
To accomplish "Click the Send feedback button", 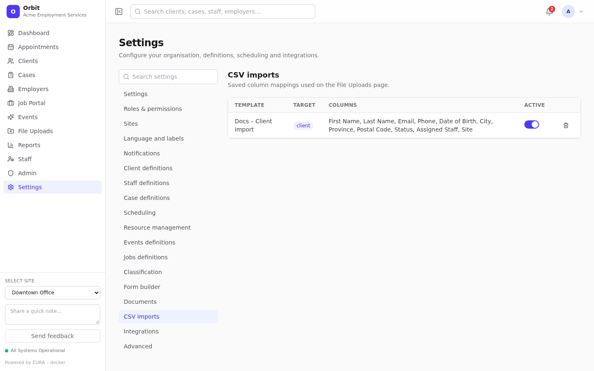I will (x=52, y=336).
